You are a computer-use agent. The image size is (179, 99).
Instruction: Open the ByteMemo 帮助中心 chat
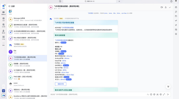point(27,97)
